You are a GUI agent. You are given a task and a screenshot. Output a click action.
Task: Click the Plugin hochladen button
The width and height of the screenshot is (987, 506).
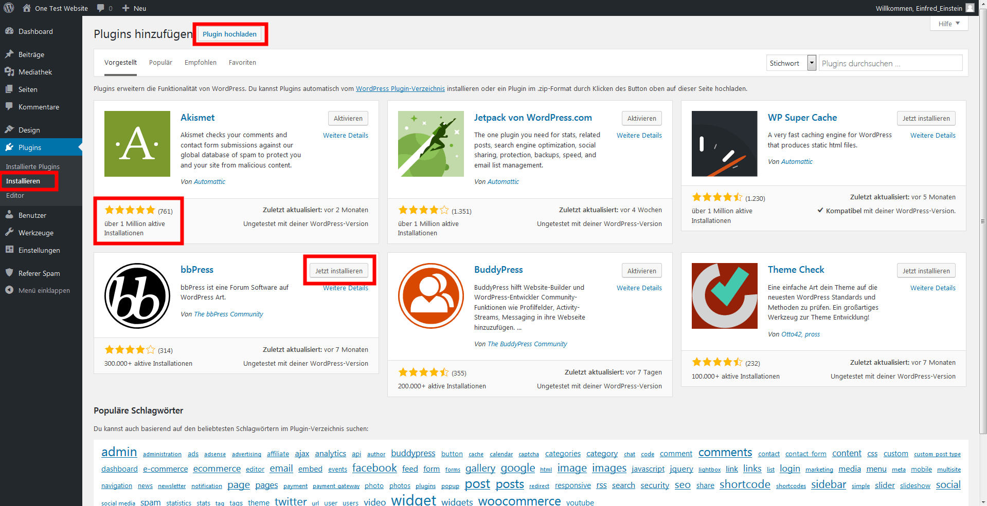pos(229,34)
